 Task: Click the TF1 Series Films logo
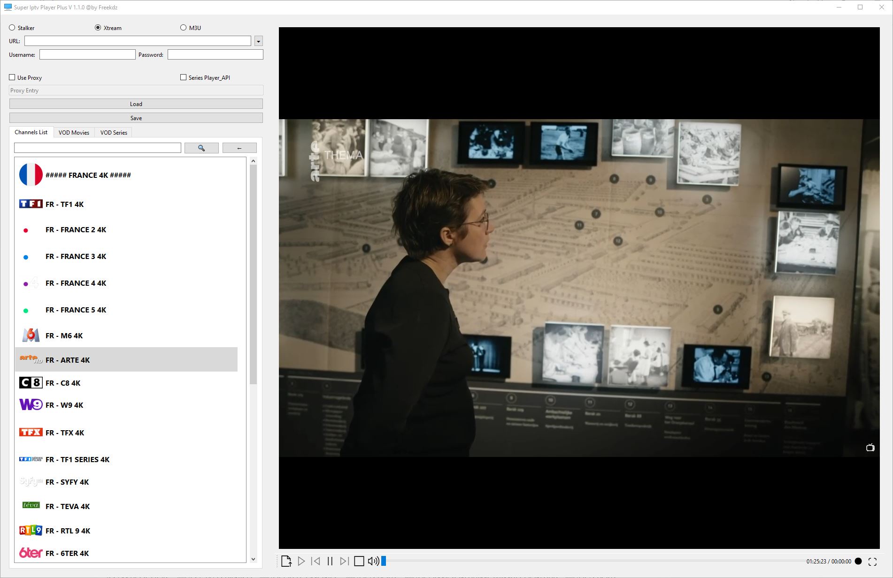31,459
